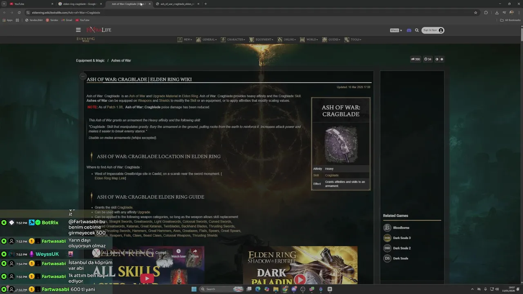Click the Elden Ring Wiki logo
Image resolution: width=523 pixels, height=294 pixels.
click(x=85, y=40)
